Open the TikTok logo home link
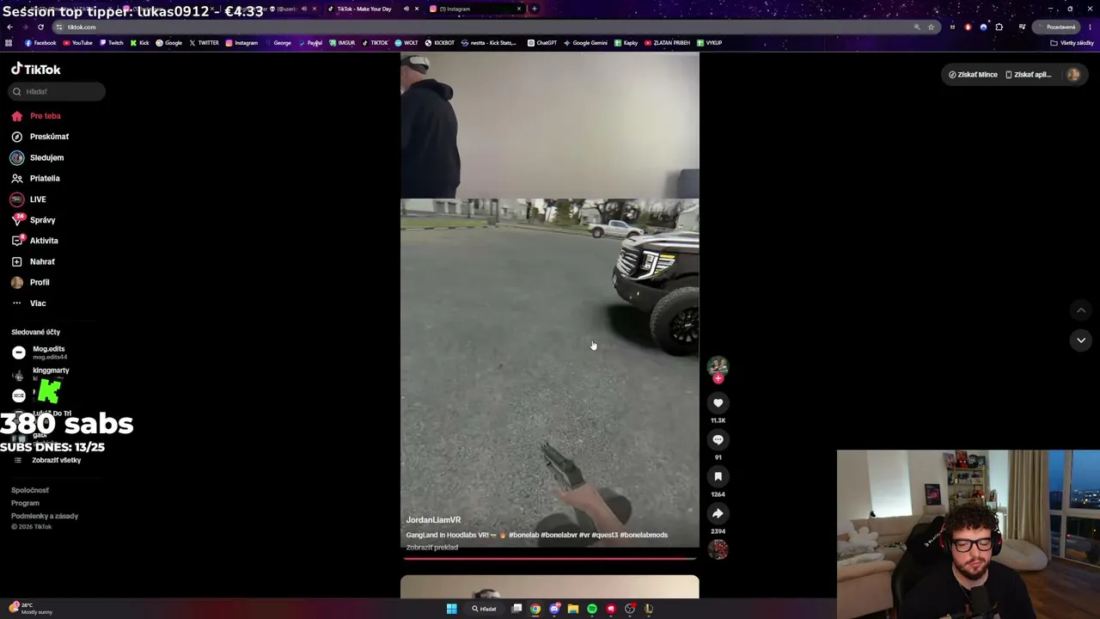This screenshot has height=619, width=1100. point(36,70)
